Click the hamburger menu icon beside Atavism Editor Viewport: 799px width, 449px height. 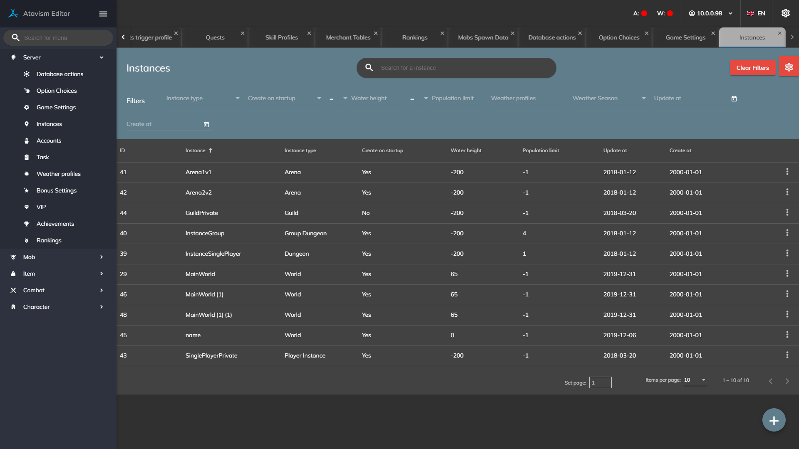coord(103,14)
